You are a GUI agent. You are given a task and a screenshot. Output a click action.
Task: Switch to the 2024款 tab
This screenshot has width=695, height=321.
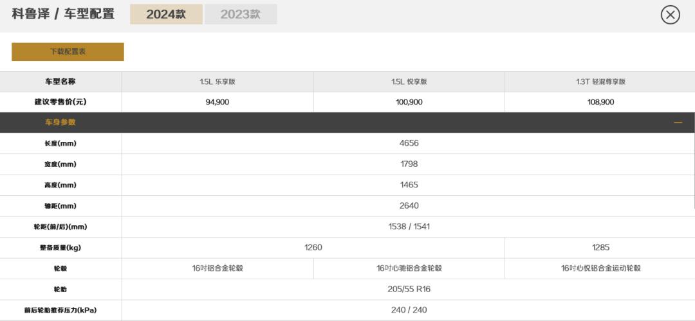click(x=166, y=14)
